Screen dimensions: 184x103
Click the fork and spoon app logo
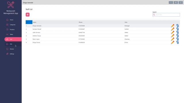point(11,5)
